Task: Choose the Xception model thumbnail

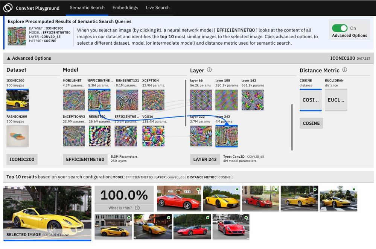Action: pos(153,100)
